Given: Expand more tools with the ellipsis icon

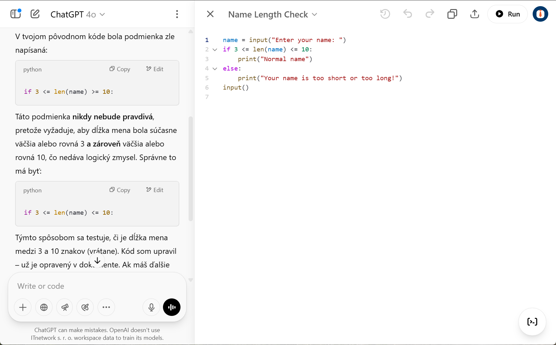Looking at the screenshot, I should (106, 307).
